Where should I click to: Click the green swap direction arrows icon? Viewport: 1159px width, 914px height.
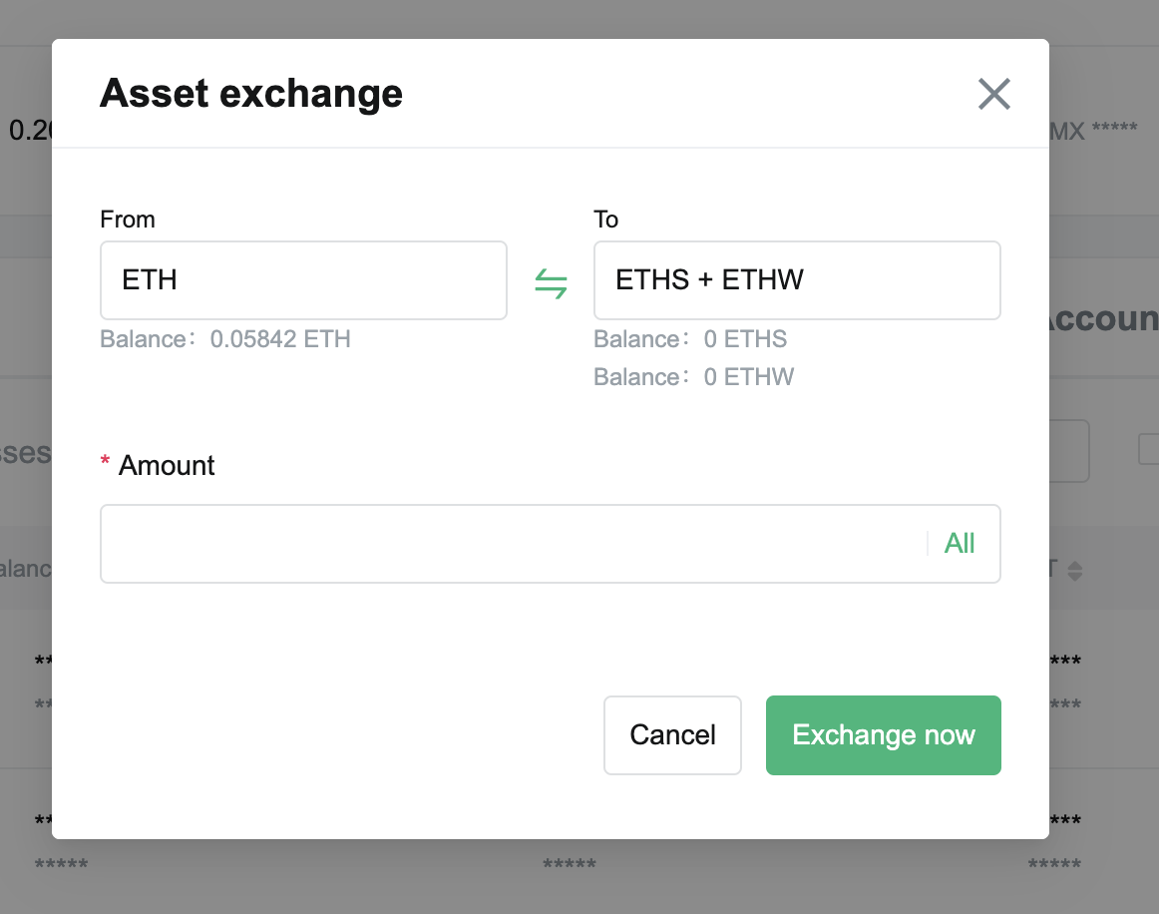(x=551, y=283)
